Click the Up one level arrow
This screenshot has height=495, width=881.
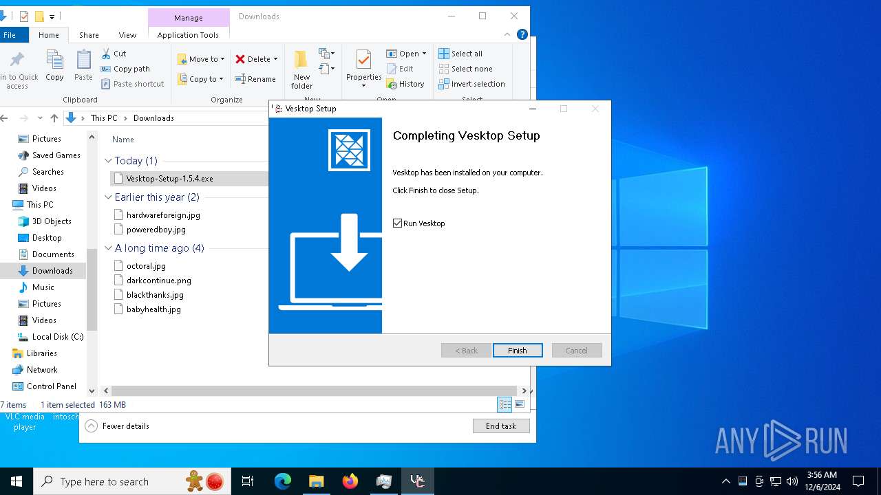click(x=54, y=118)
